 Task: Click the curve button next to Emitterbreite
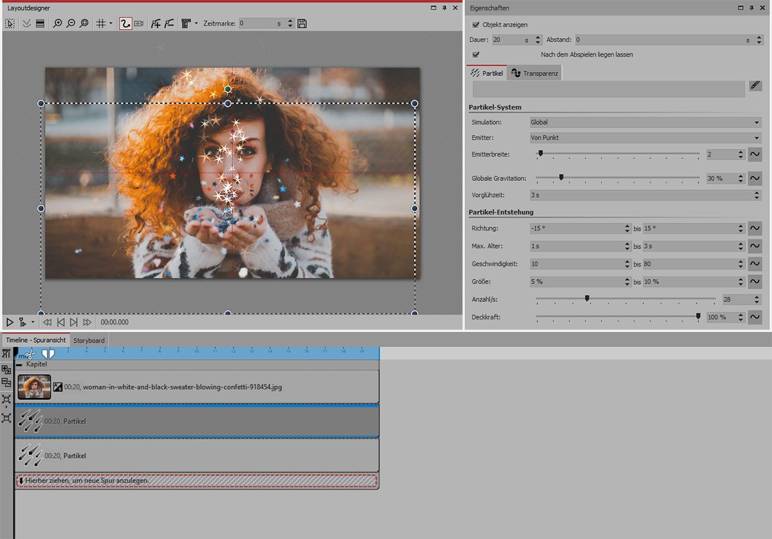tap(755, 154)
